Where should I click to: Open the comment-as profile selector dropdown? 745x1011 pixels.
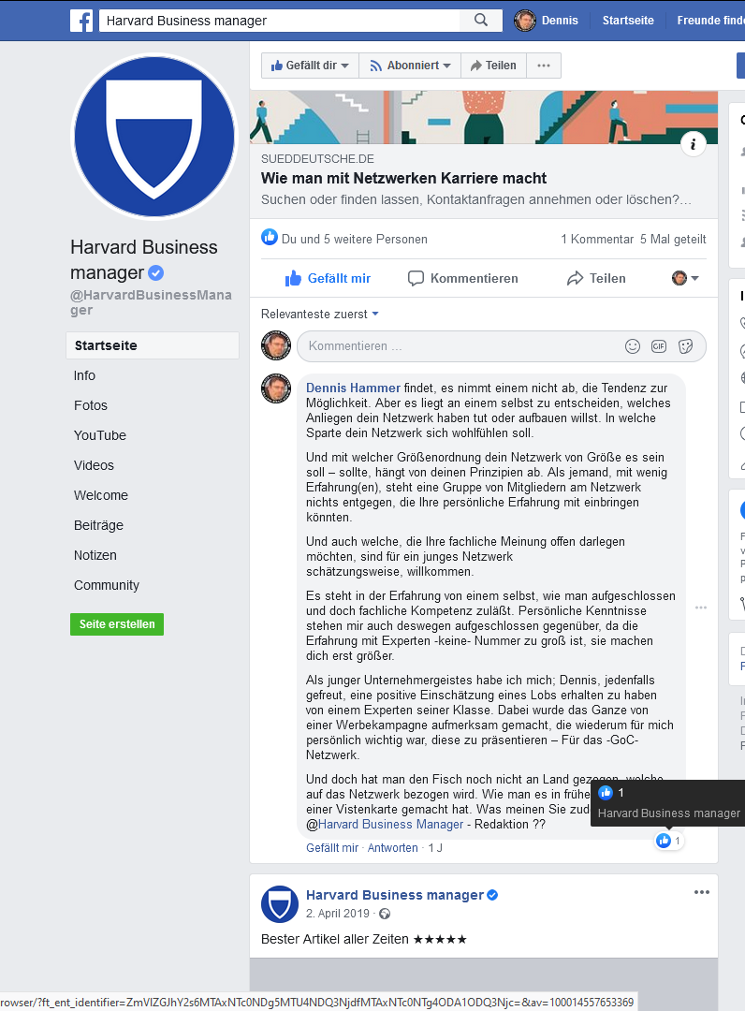[685, 279]
